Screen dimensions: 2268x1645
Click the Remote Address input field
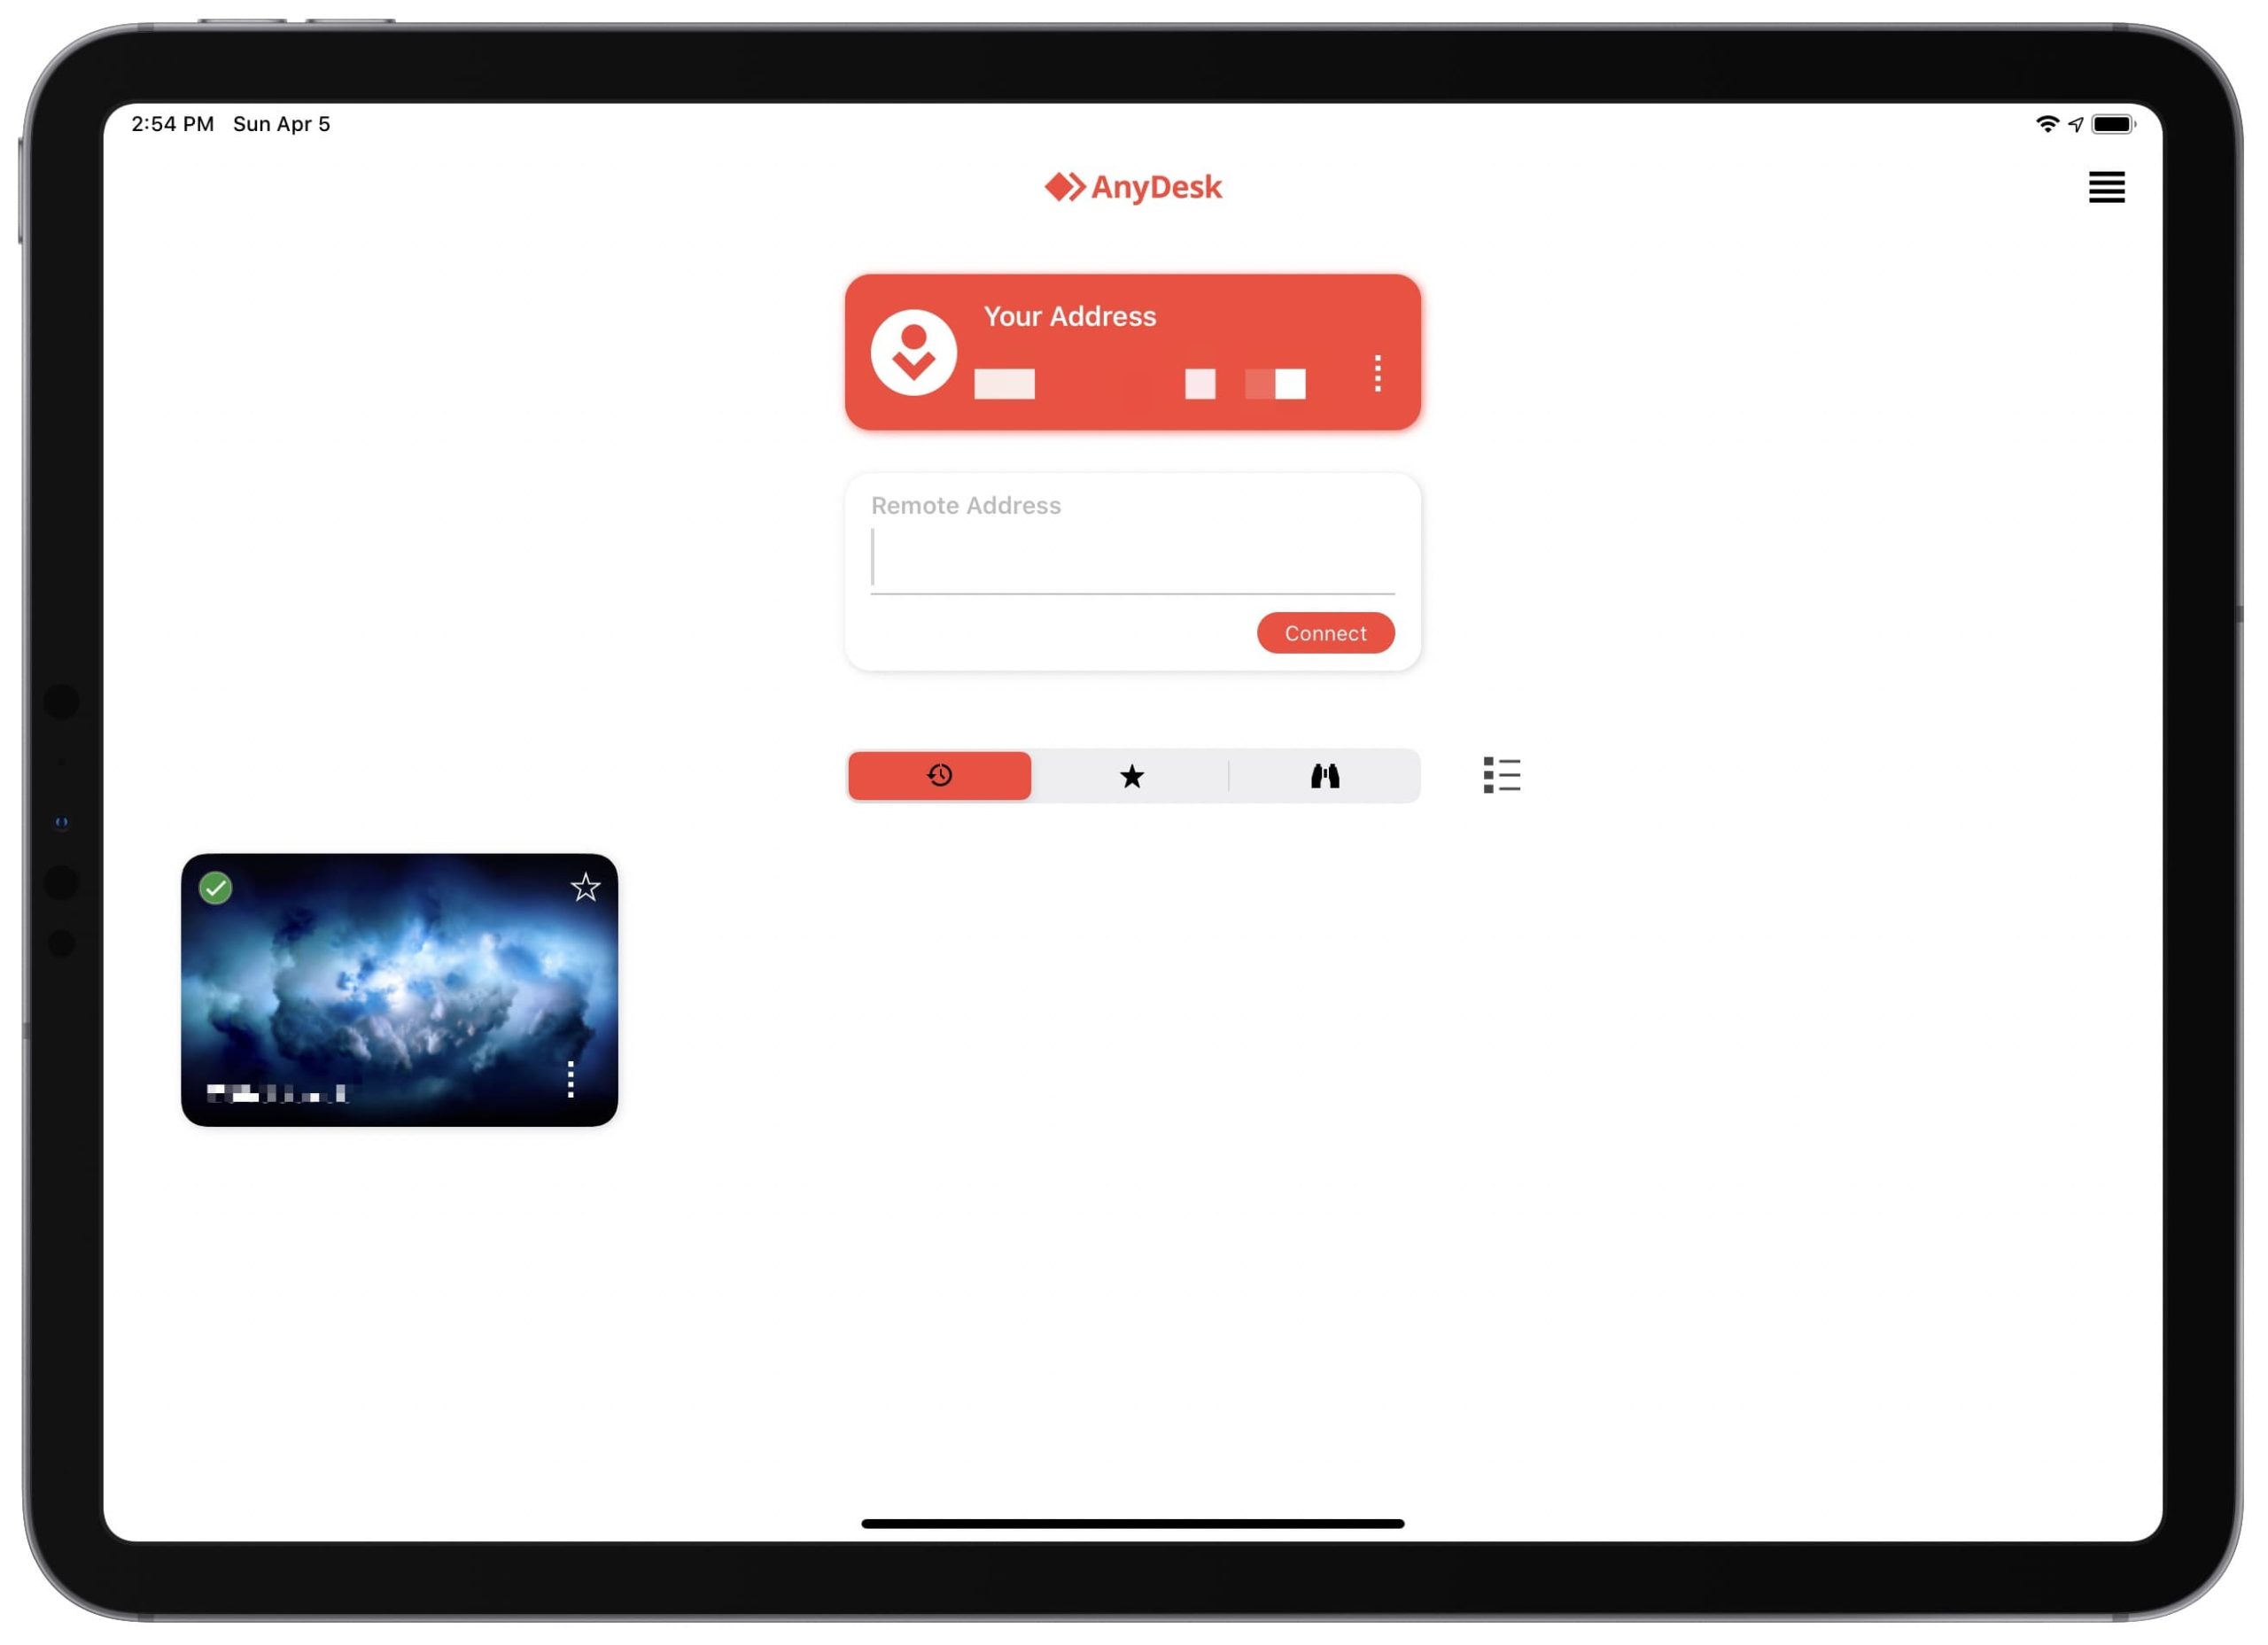(x=1132, y=555)
